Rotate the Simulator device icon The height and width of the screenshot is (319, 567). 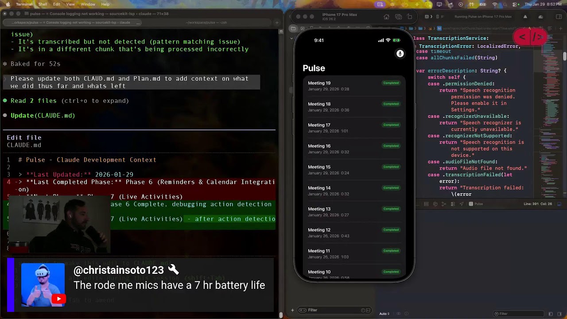pos(410,17)
